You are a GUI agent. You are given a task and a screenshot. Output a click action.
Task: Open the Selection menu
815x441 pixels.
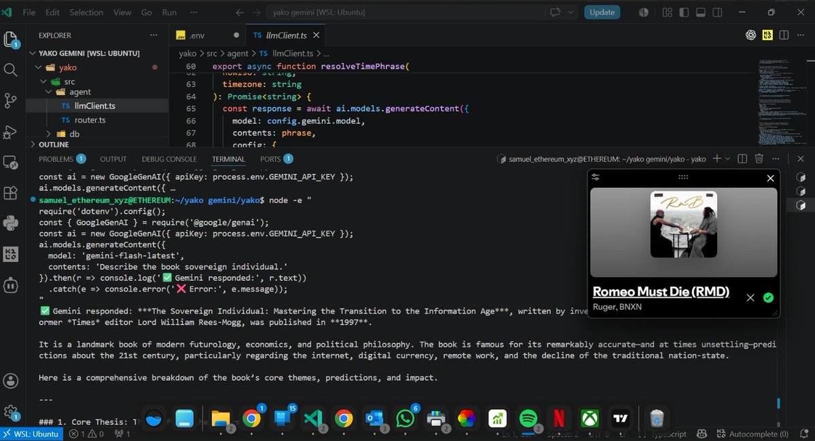[86, 12]
